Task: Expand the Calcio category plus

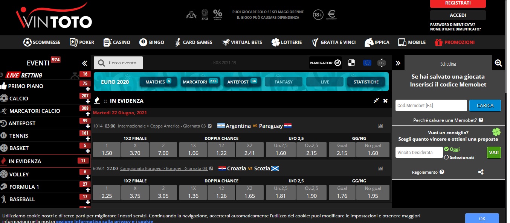Action: tap(88, 102)
